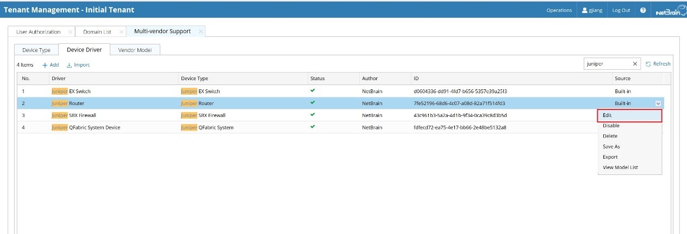The width and height of the screenshot is (687, 234).
Task: Click the help question mark icon
Action: [x=643, y=10]
